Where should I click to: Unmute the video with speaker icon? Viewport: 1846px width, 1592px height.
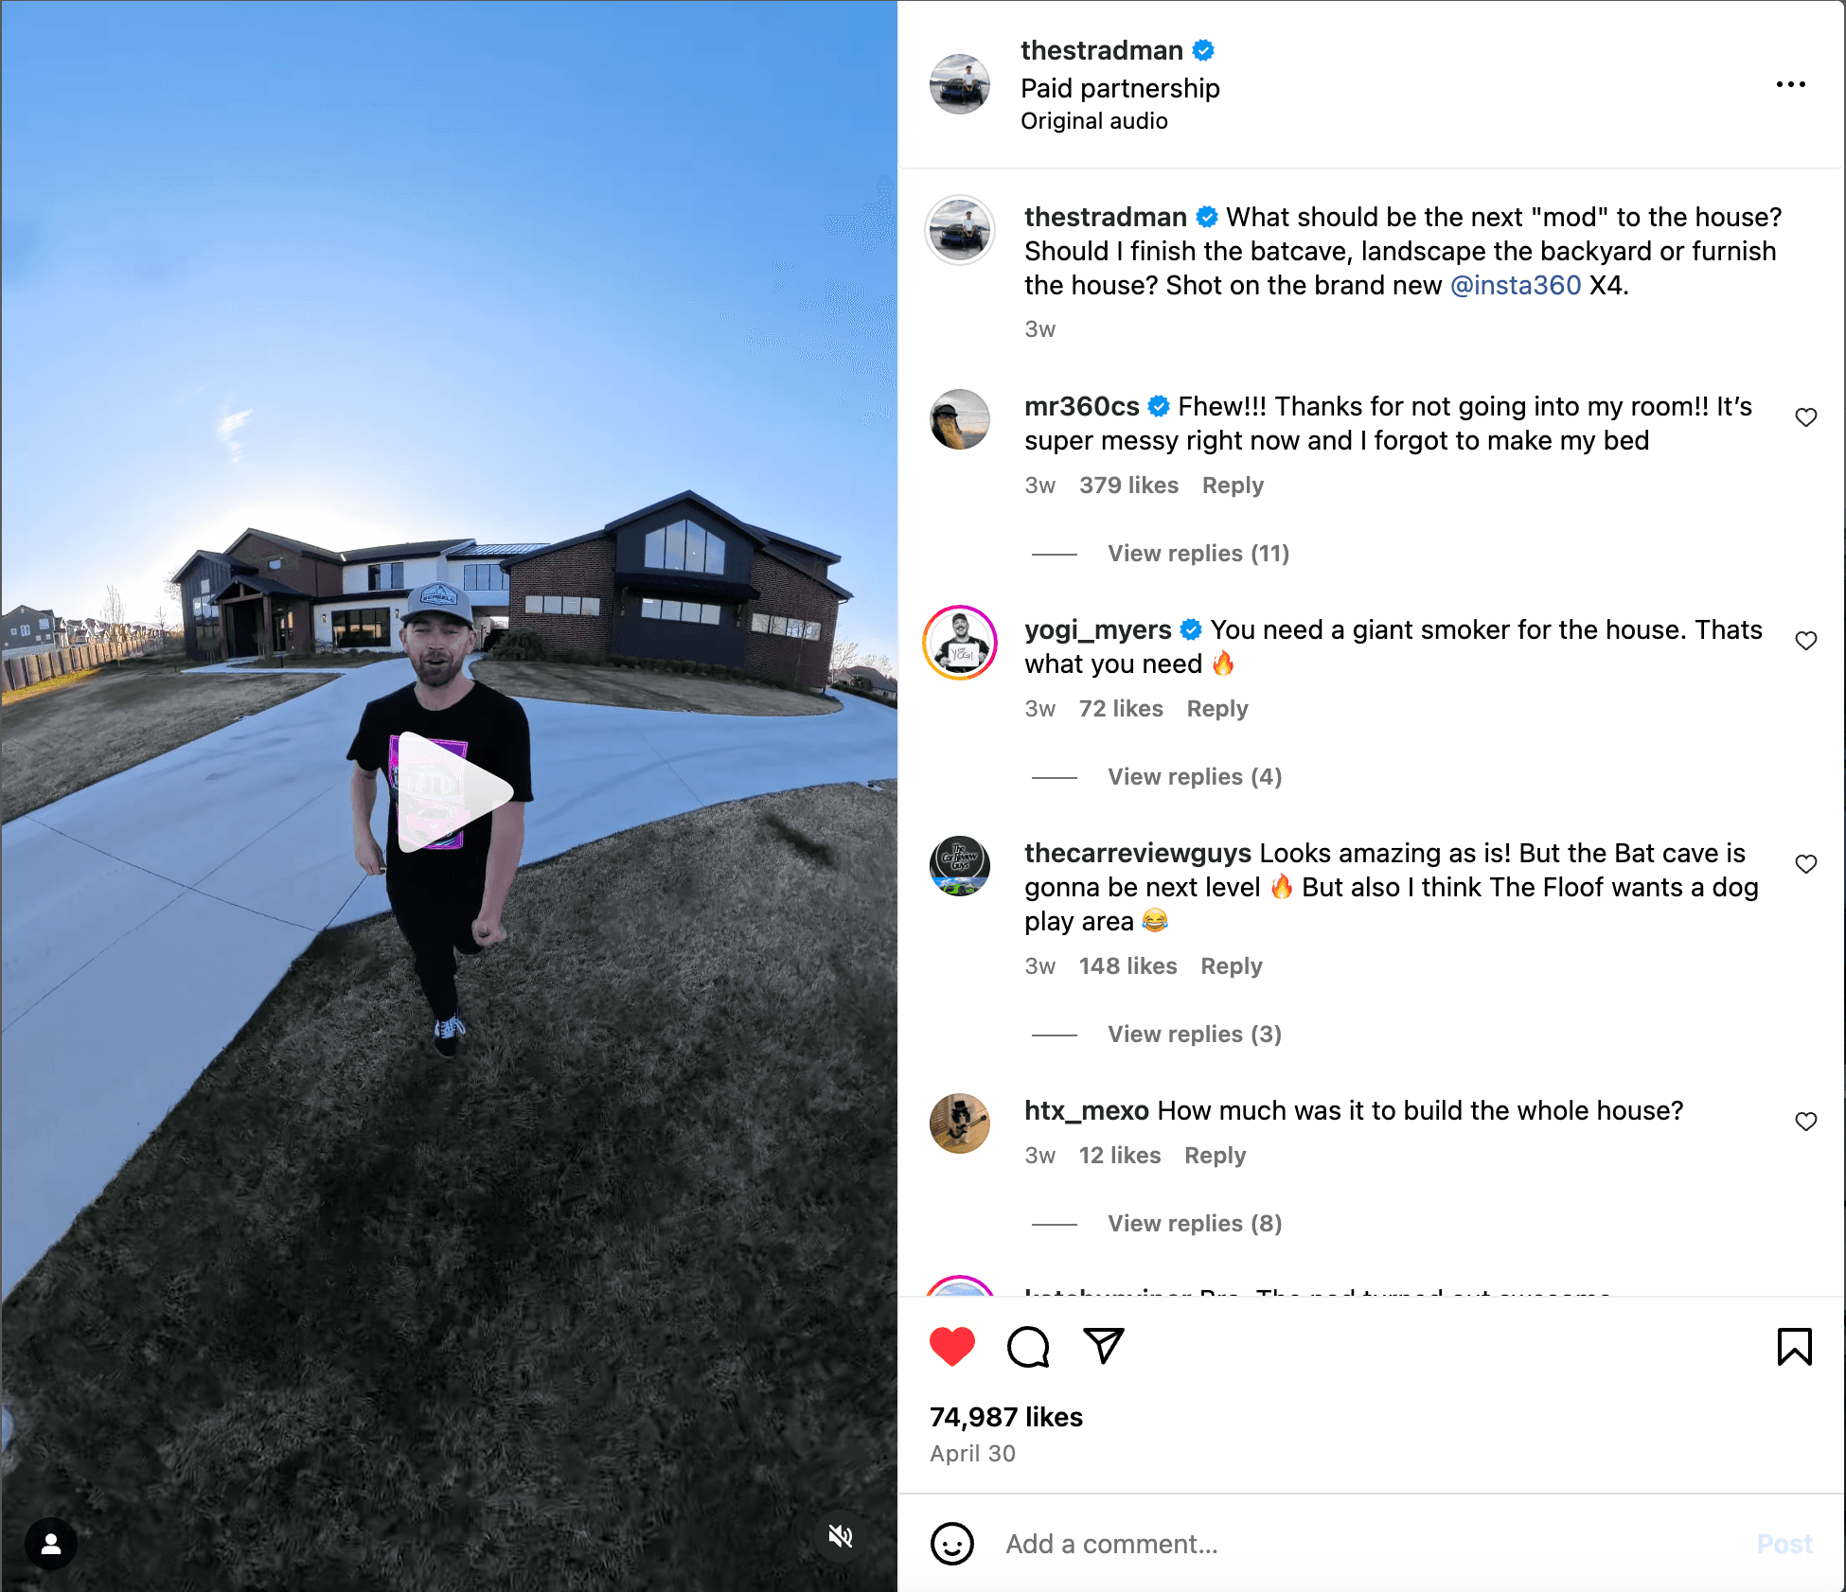(841, 1535)
